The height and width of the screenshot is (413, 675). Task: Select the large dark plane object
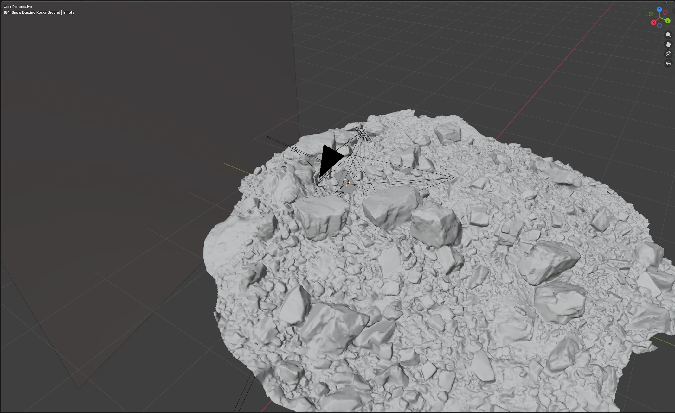pos(143,127)
